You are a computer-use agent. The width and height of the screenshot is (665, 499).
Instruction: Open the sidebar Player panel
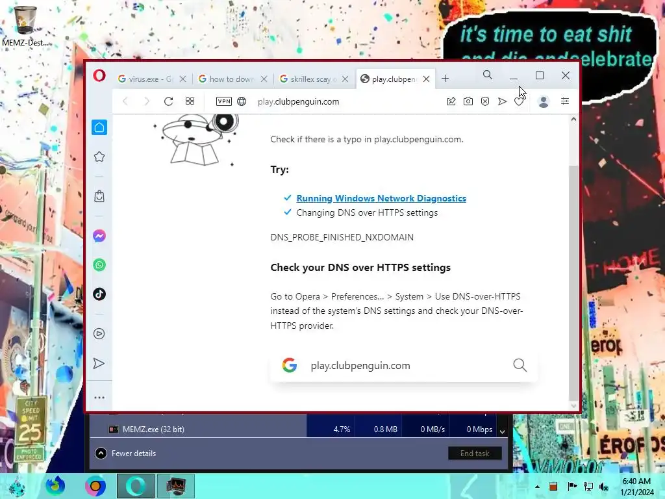(x=99, y=334)
